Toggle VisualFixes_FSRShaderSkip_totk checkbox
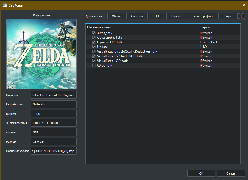248x180 pixels. click(94, 56)
